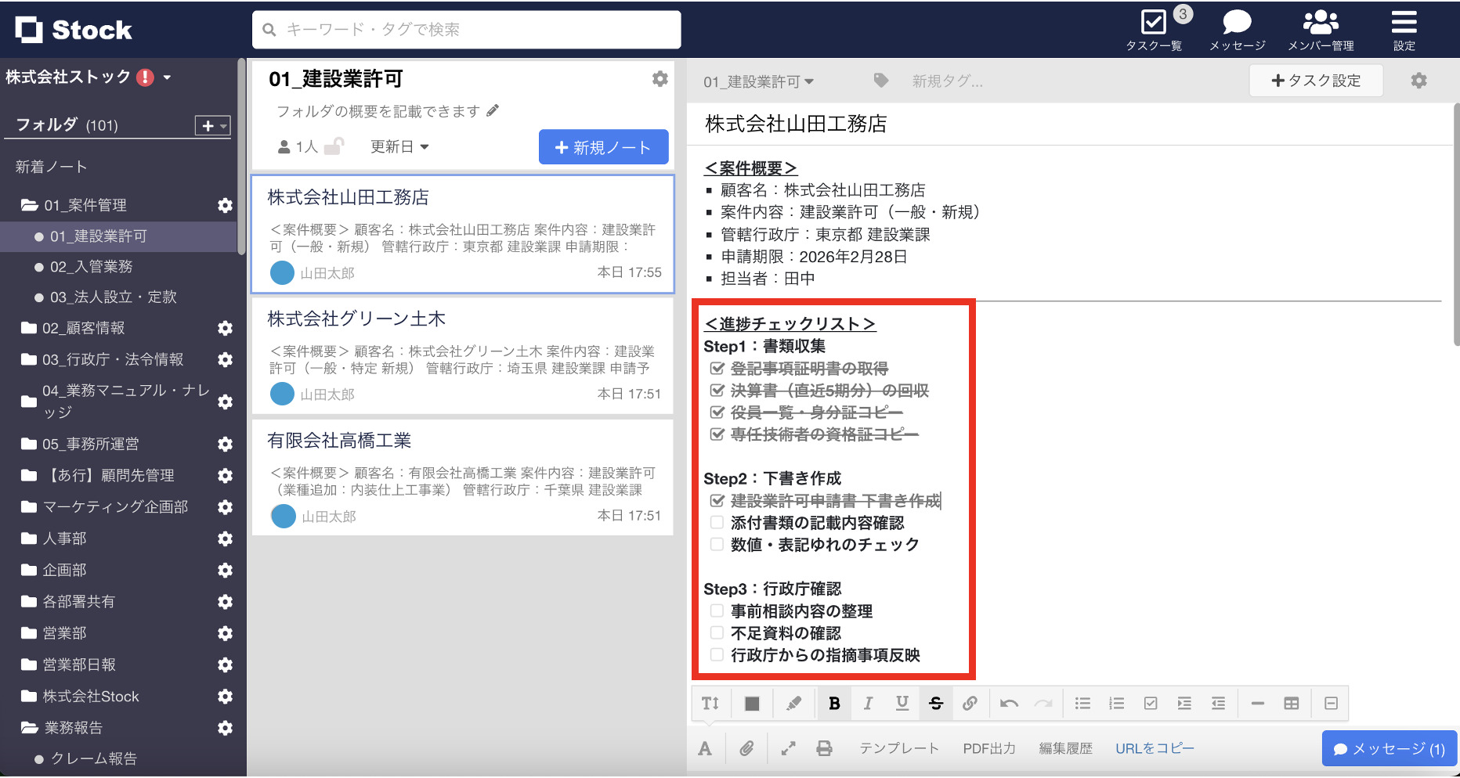The width and height of the screenshot is (1460, 778).
Task: Insert a table using toolbar icon
Action: [x=1292, y=704]
